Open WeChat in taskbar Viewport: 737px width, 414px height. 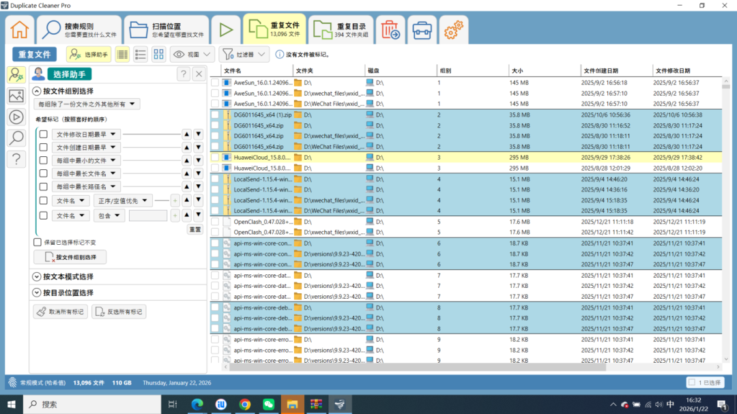pos(269,404)
